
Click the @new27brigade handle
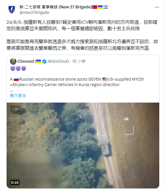34,12
